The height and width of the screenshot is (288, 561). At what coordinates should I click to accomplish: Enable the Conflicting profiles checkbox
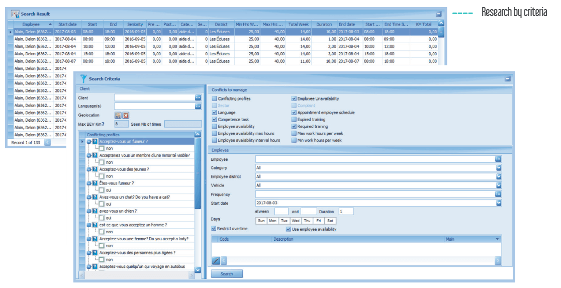[x=214, y=99]
